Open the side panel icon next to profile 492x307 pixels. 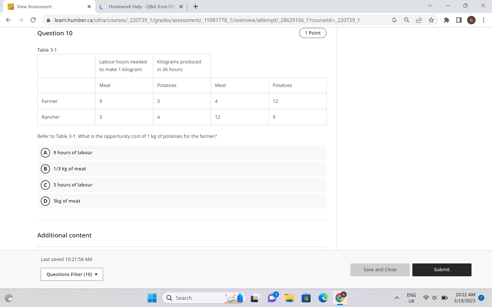459,20
